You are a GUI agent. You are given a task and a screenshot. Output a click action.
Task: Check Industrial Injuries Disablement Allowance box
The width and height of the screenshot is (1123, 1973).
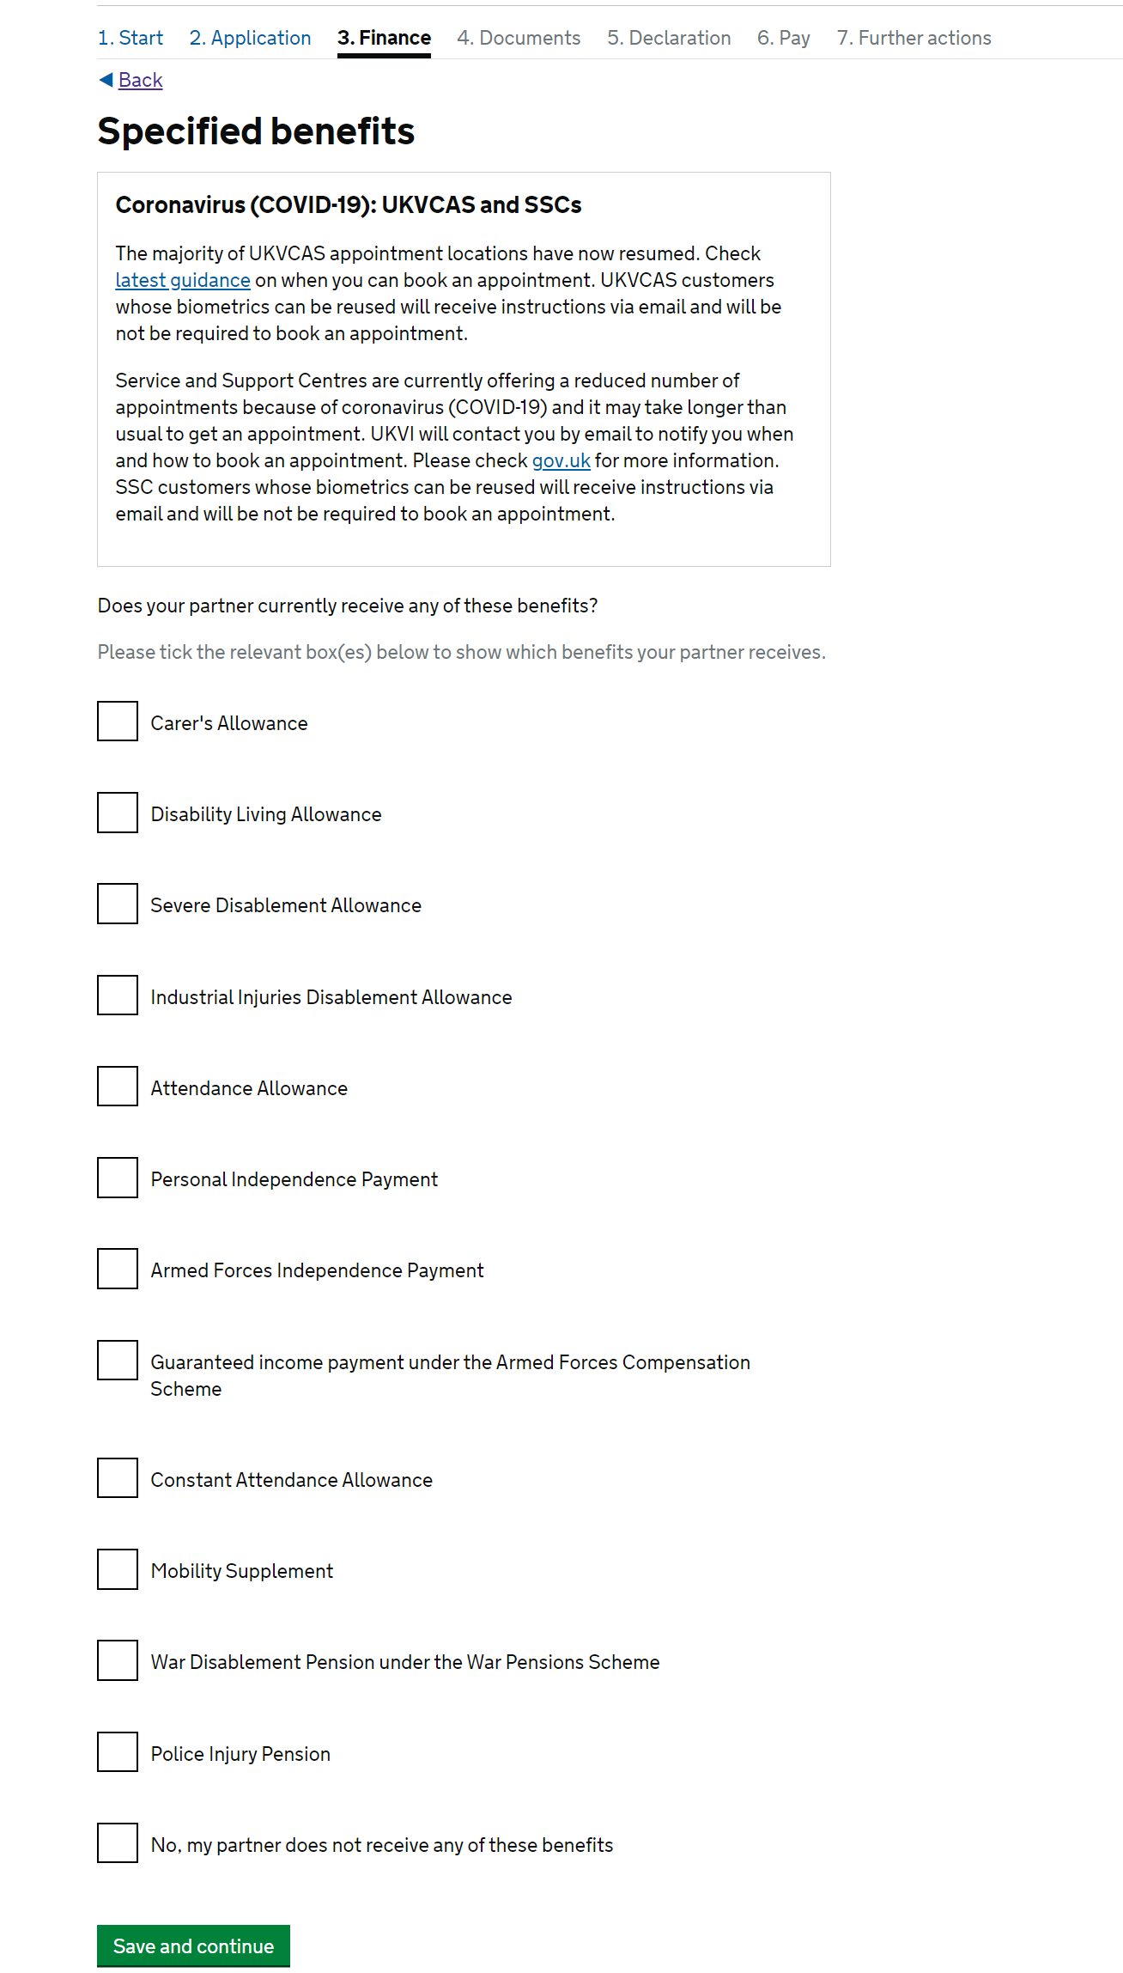[x=118, y=995]
